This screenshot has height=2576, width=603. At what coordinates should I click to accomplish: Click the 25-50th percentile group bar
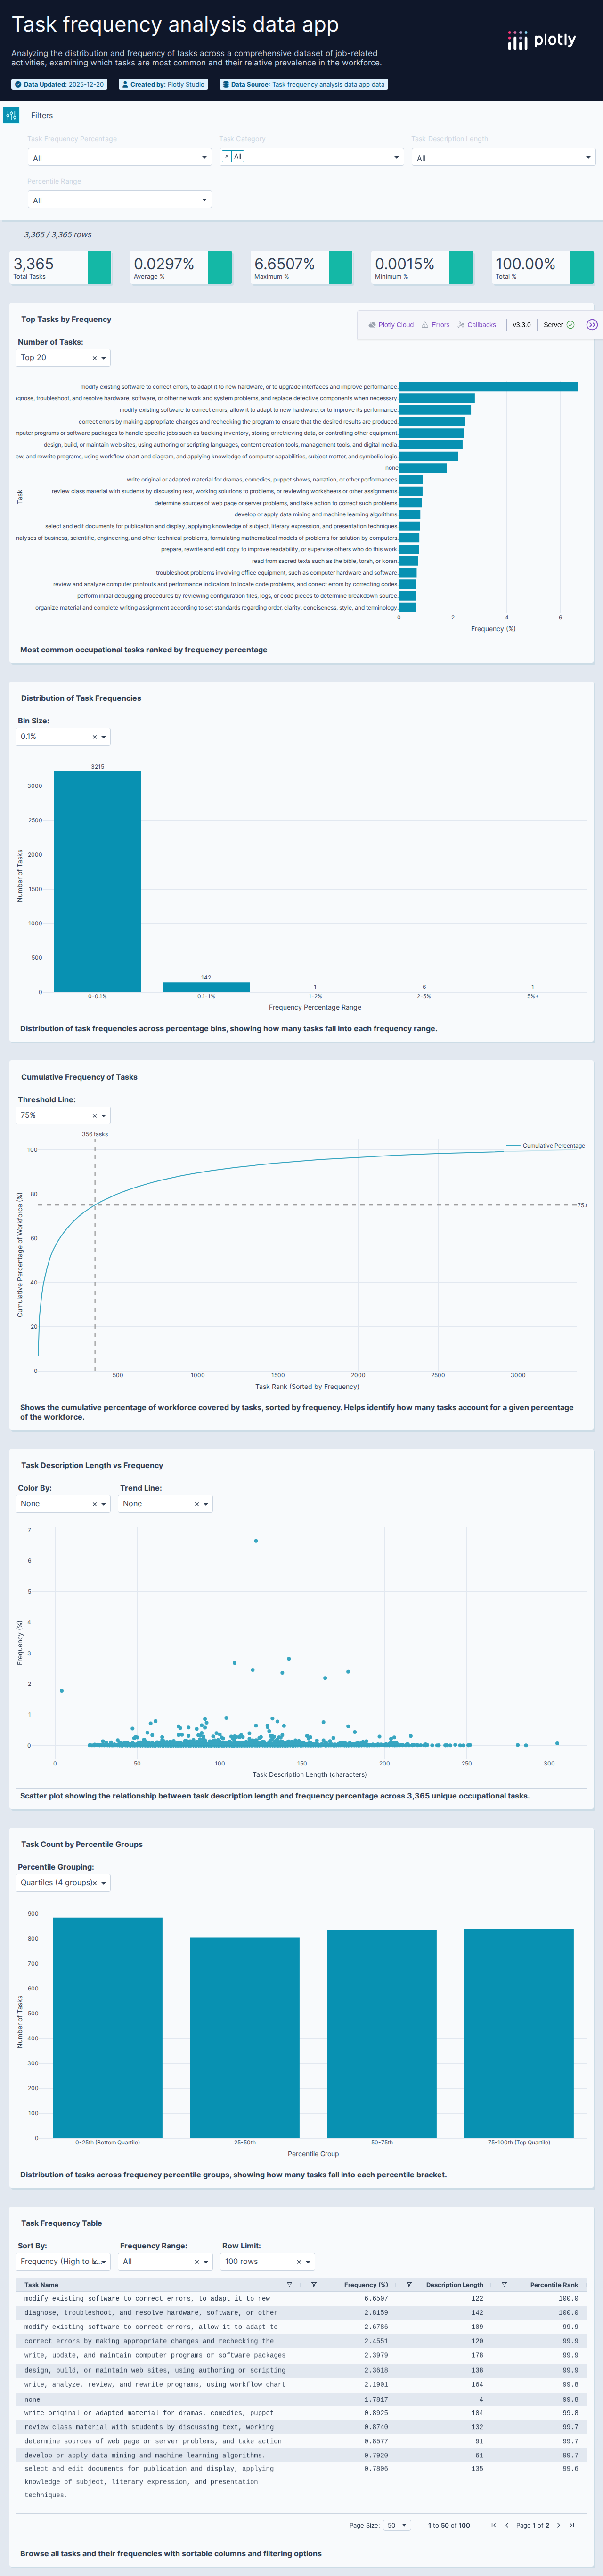click(x=244, y=2037)
